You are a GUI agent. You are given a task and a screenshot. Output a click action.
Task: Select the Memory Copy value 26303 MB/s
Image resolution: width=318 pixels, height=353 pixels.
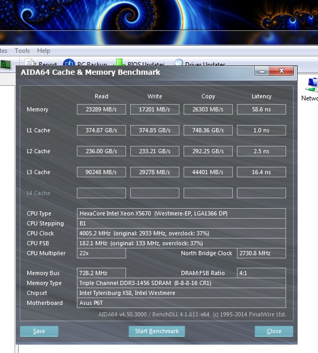point(208,109)
